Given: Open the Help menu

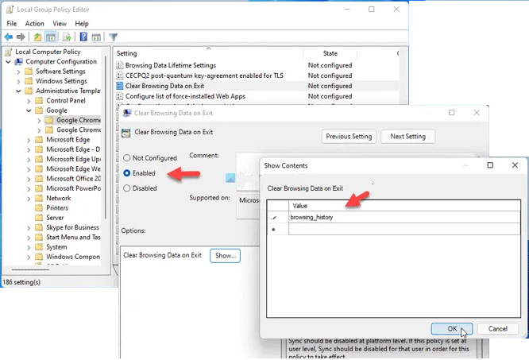Looking at the screenshot, I should click(x=82, y=24).
